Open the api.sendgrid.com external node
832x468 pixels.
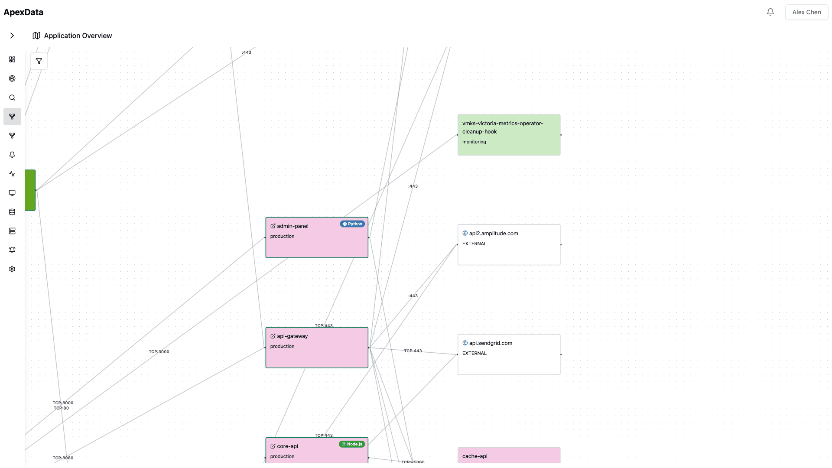[x=509, y=354]
